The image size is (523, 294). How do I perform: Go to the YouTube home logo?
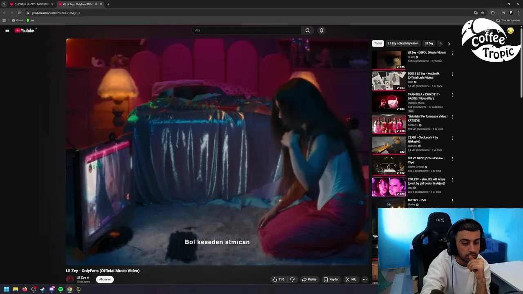[x=25, y=30]
